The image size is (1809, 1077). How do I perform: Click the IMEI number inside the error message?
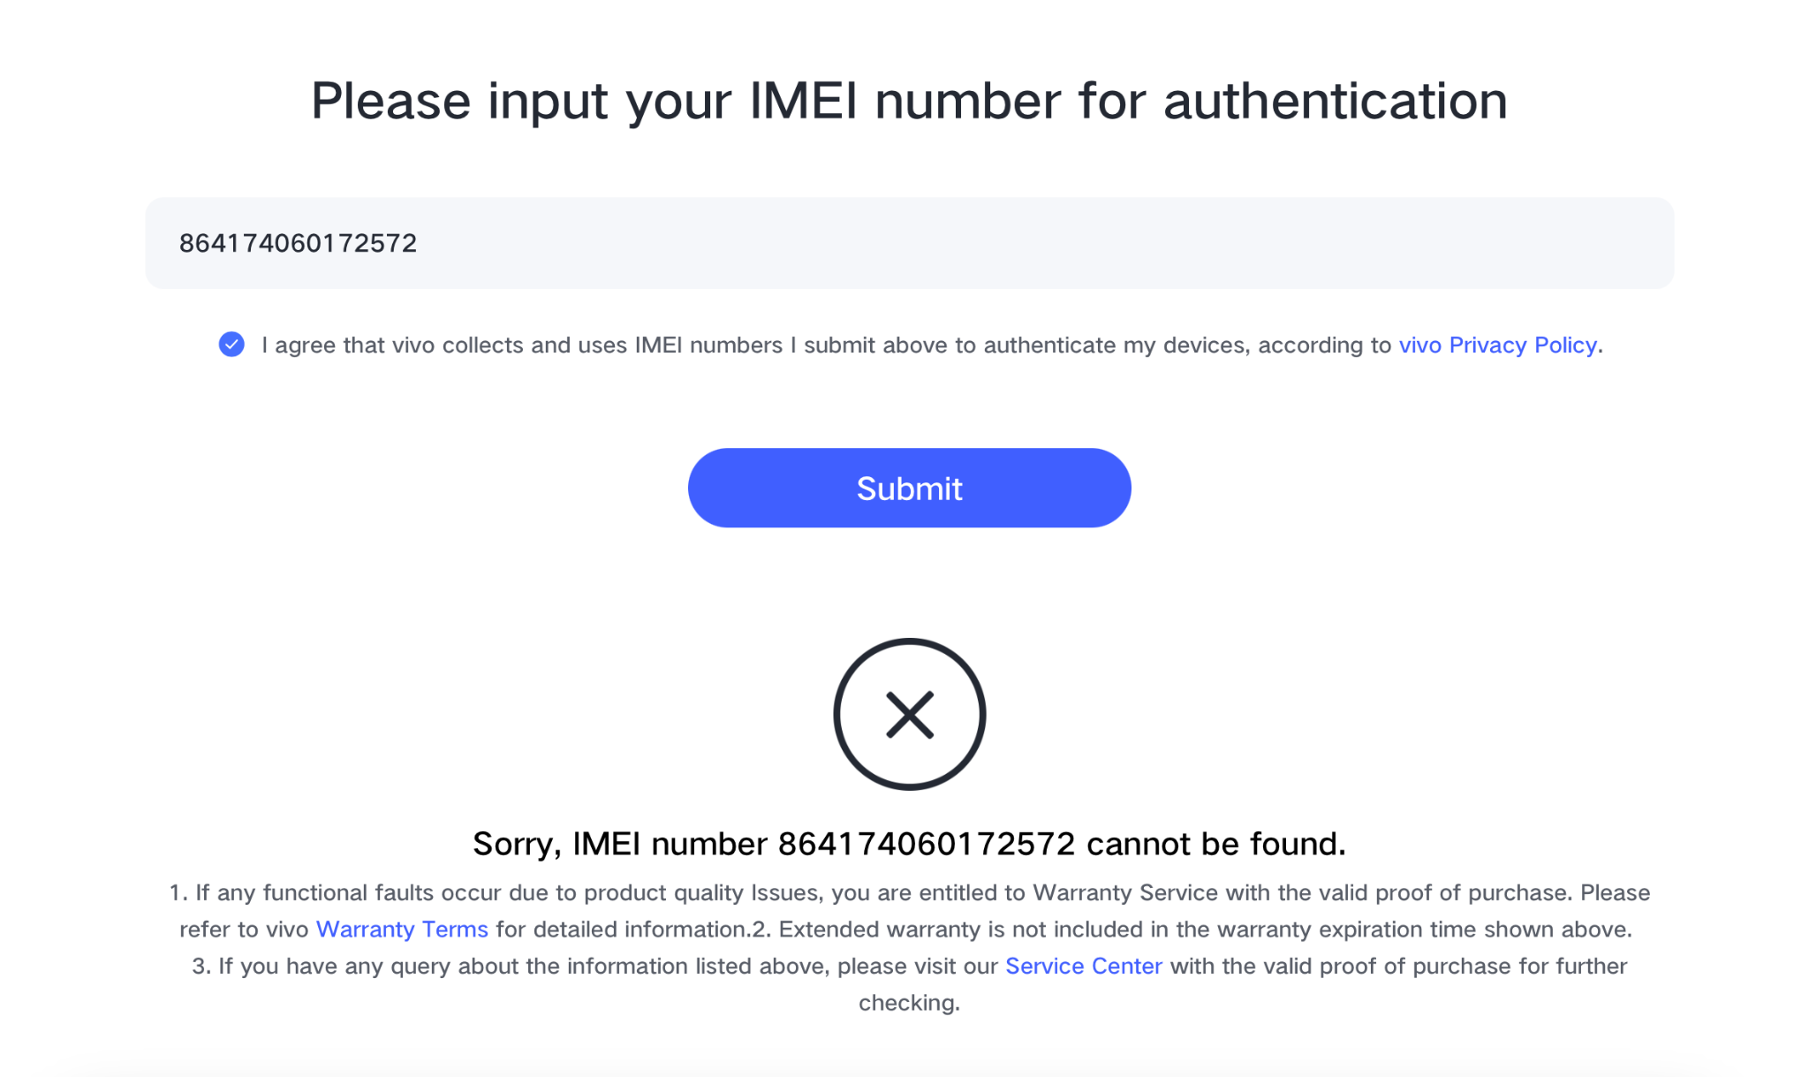[927, 844]
